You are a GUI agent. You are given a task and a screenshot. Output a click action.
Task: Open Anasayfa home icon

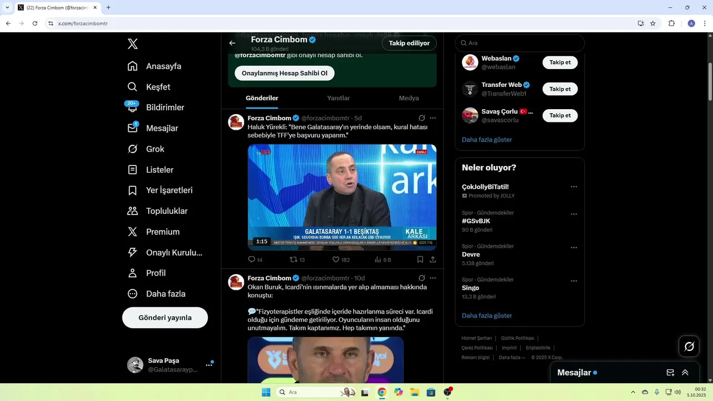133,66
